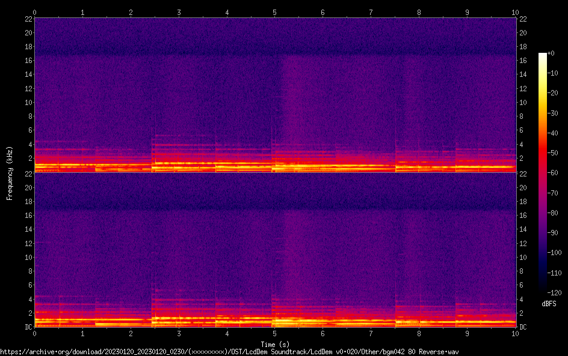Click the top of the white end of the color bar
The image size is (568, 356).
543,54
